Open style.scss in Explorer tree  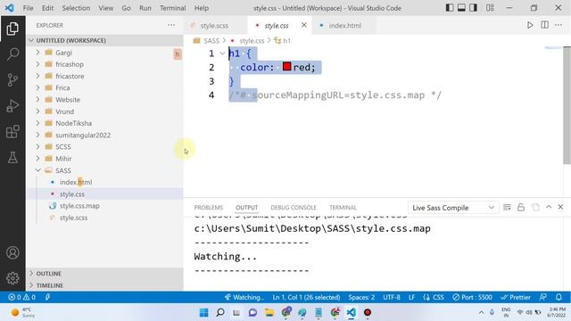point(73,218)
